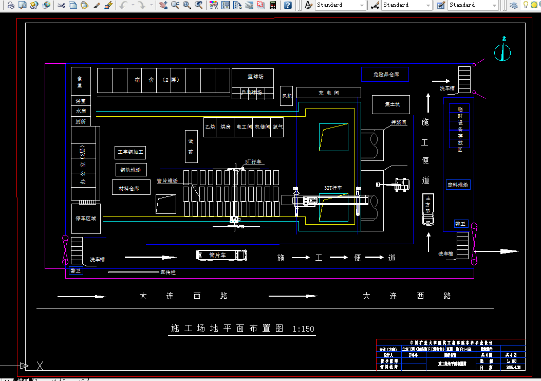Open the Properties palette icon

click(214, 5)
